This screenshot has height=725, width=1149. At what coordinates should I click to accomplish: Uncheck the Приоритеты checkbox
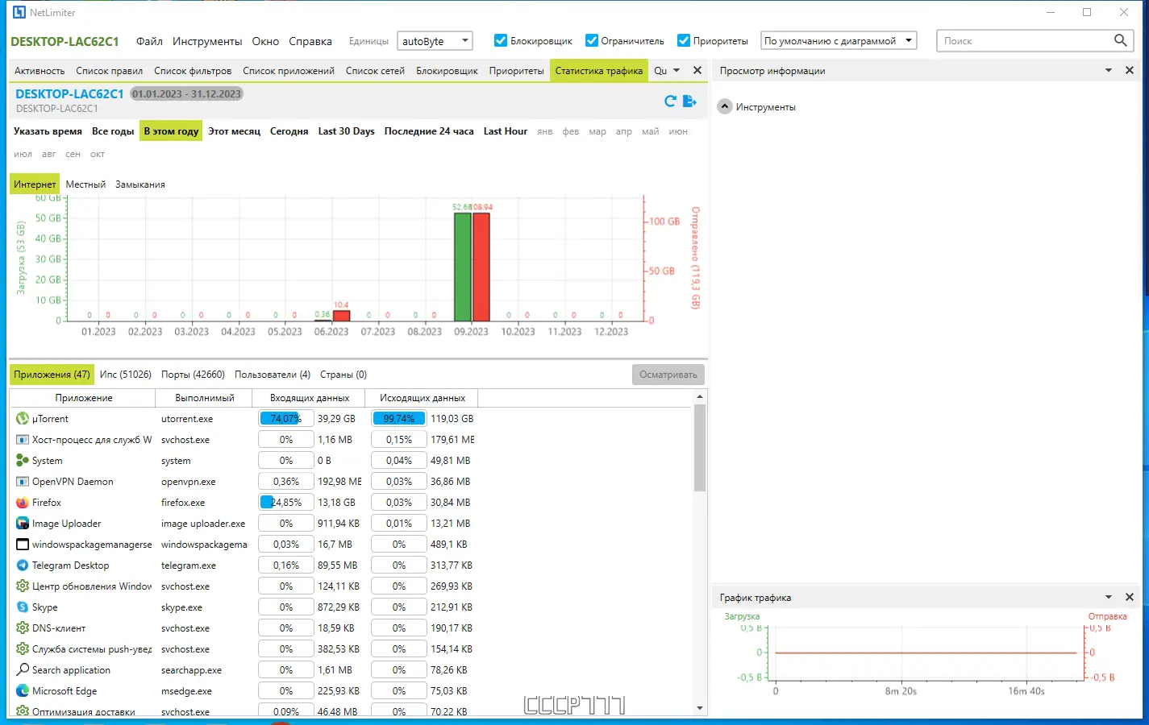(x=684, y=40)
